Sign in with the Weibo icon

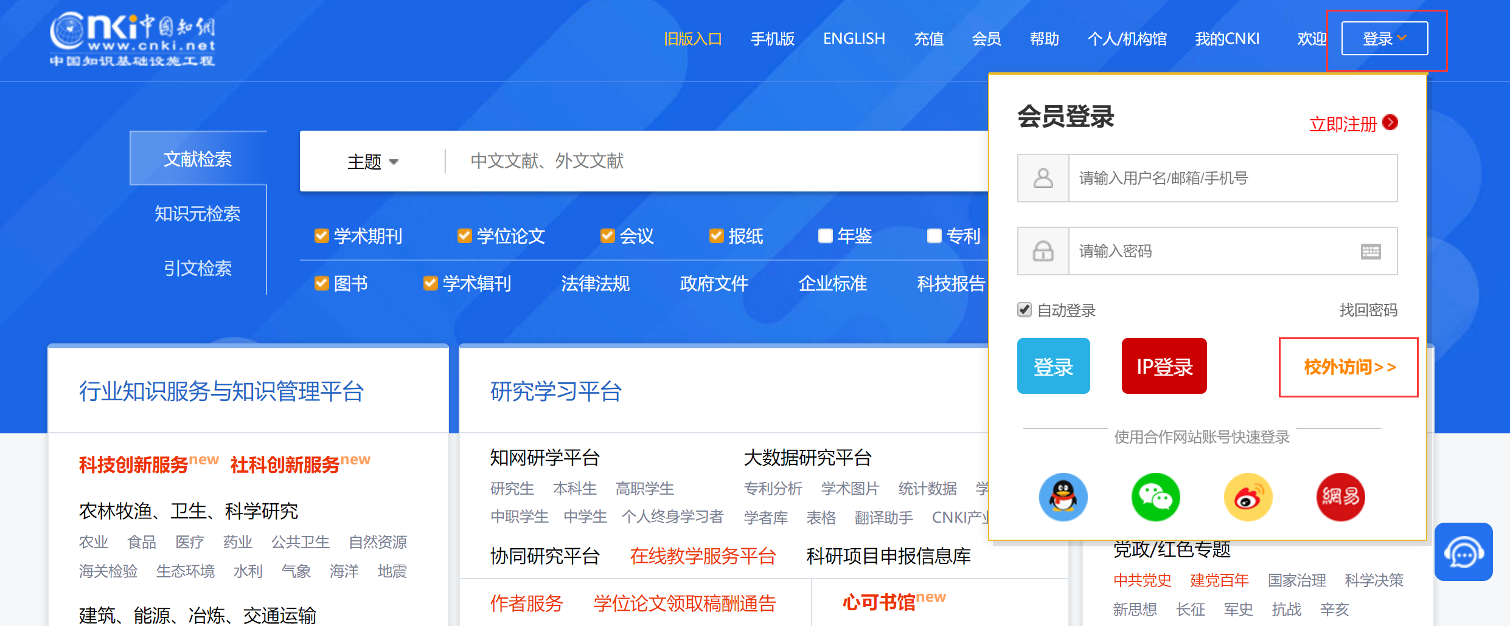pos(1248,497)
